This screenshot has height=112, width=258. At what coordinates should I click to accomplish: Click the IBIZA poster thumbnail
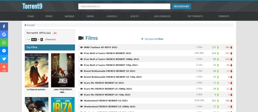63,104
